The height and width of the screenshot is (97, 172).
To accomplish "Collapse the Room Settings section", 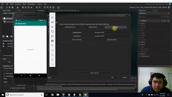I will (3, 68).
